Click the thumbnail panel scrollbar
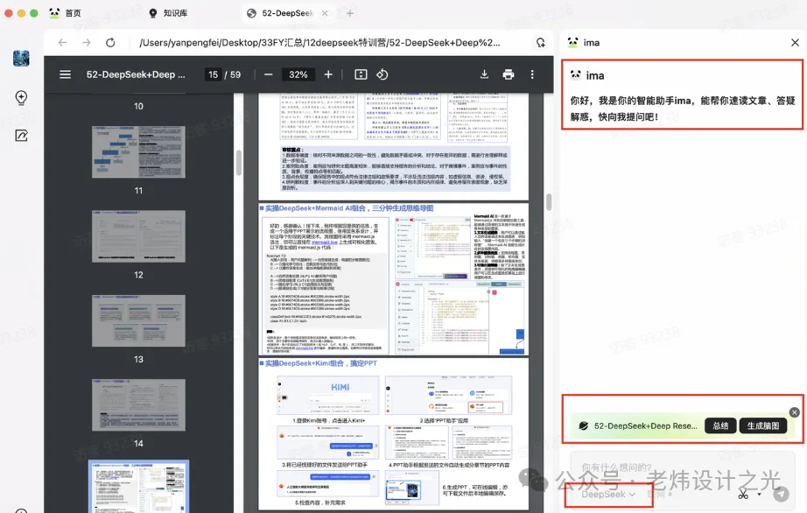 click(238, 162)
